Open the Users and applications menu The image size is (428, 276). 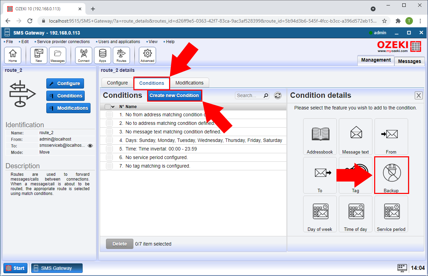point(119,42)
